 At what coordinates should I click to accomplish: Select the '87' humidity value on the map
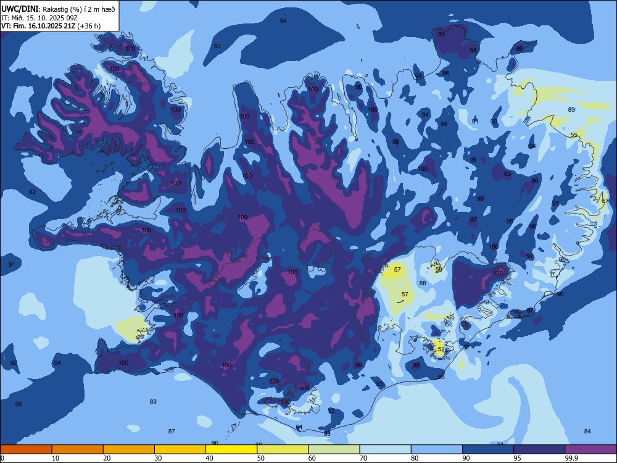coord(172,431)
